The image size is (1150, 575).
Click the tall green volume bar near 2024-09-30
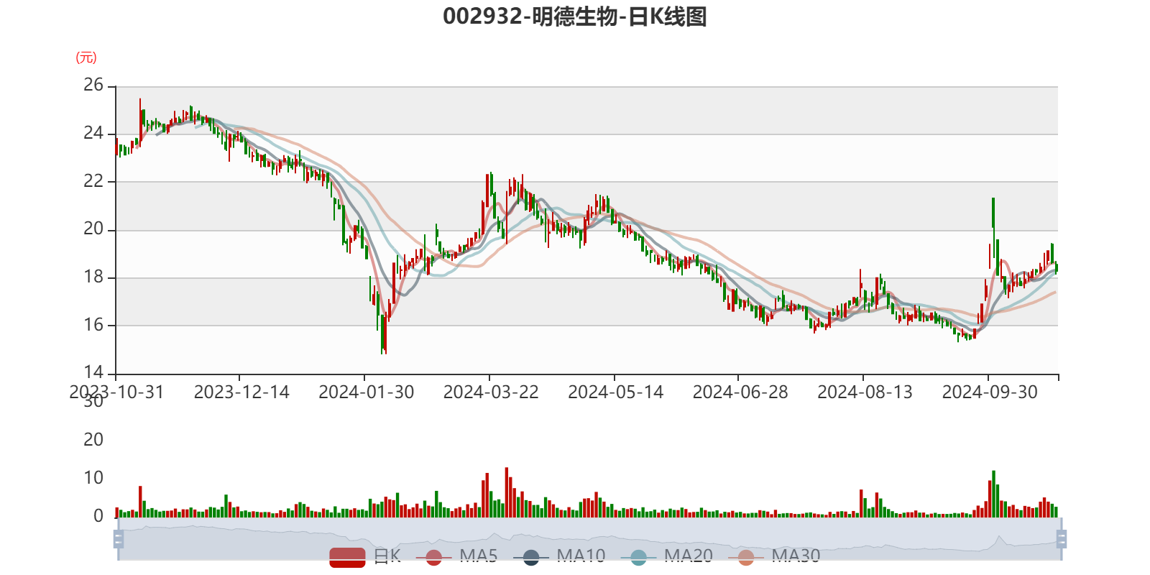[993, 494]
